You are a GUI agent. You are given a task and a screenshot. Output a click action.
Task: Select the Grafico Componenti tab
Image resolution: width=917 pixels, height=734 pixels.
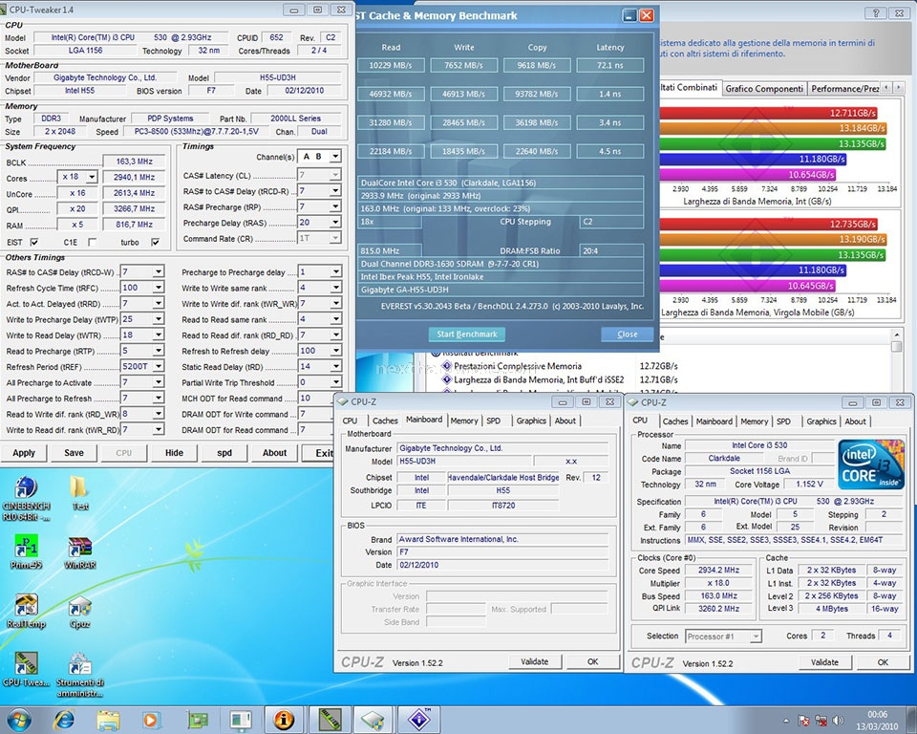coord(764,88)
